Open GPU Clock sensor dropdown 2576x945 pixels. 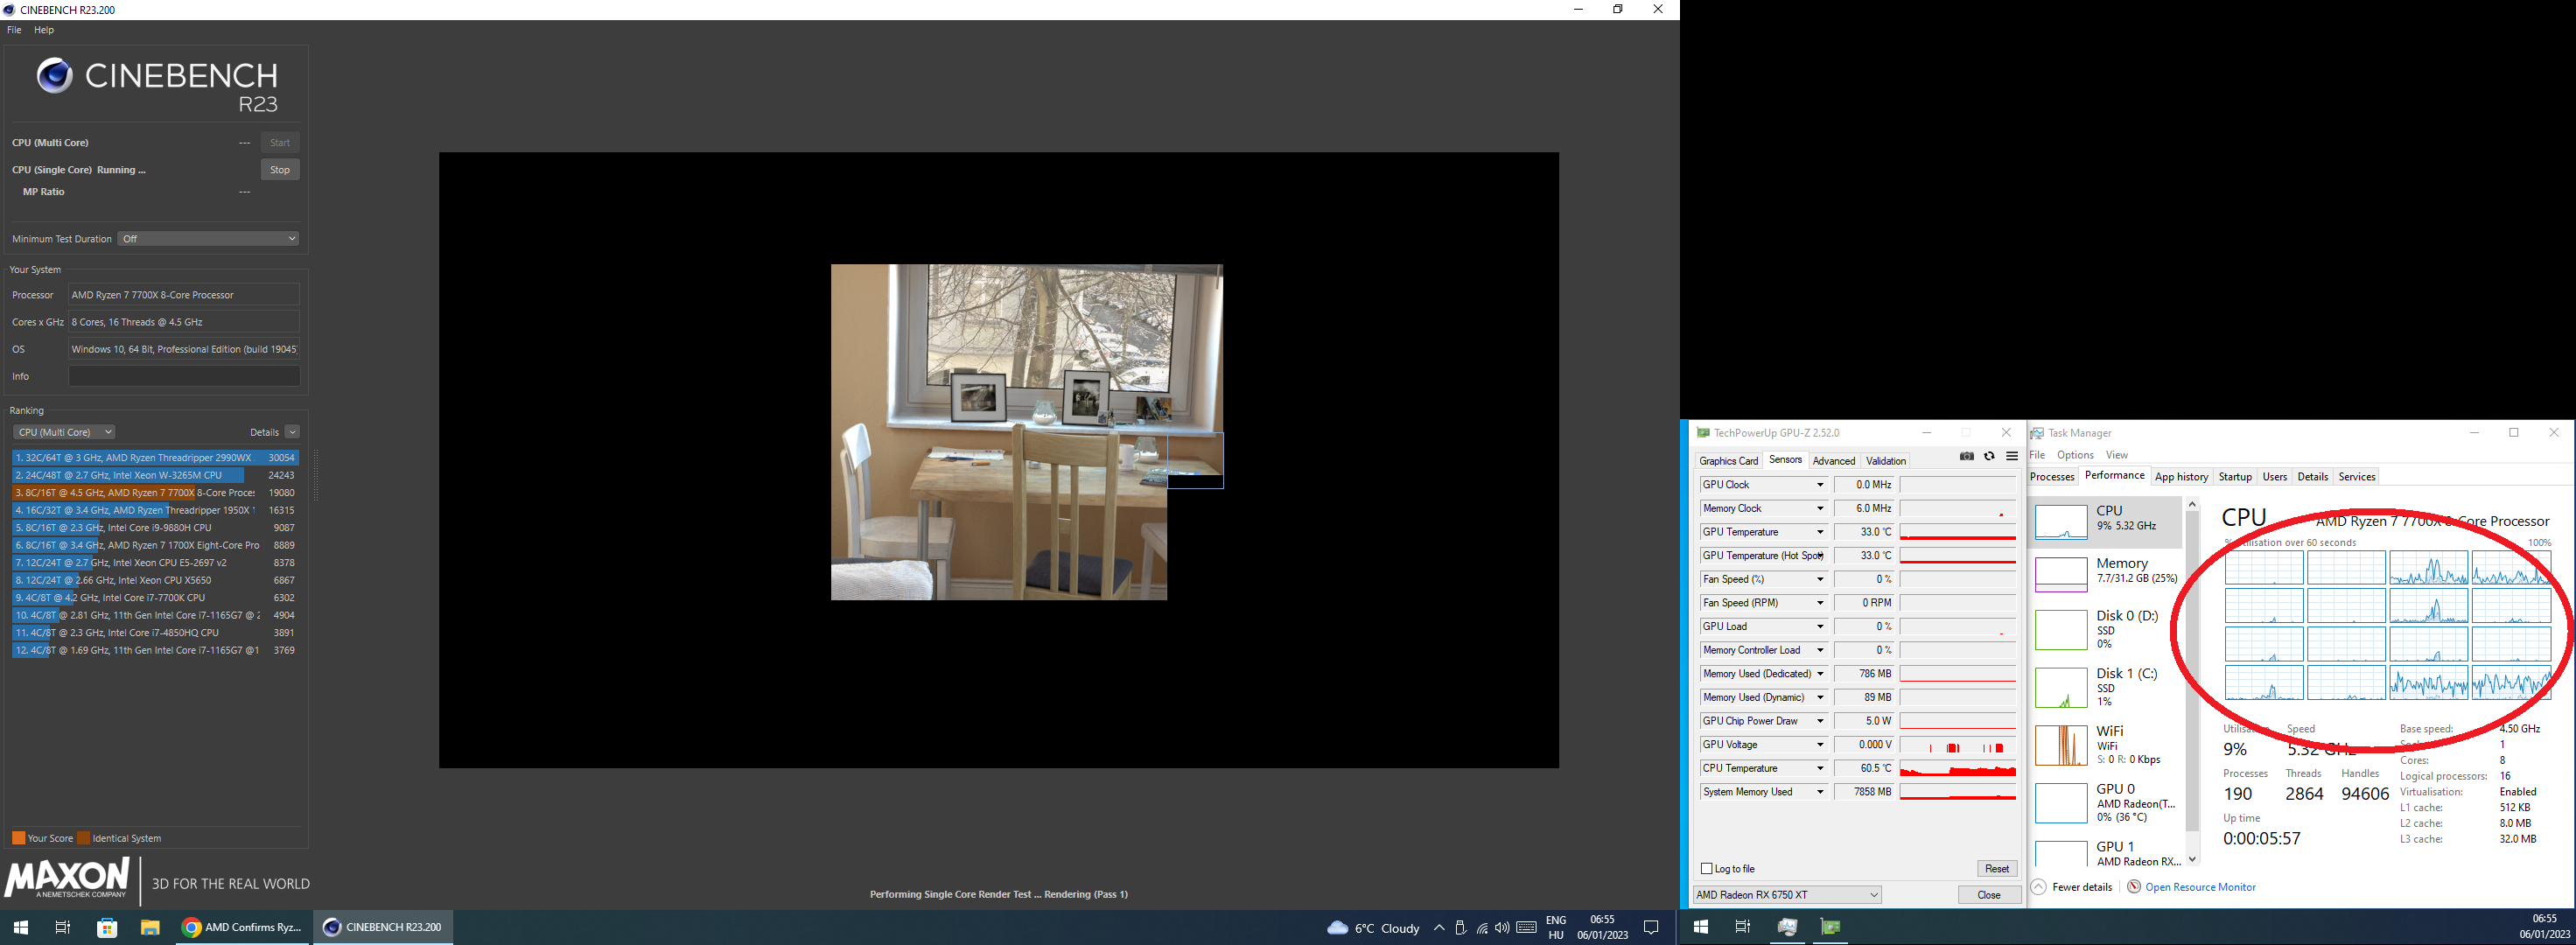pyautogui.click(x=1820, y=485)
